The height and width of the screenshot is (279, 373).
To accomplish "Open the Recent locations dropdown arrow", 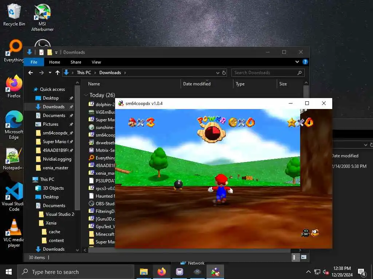I will click(x=50, y=73).
